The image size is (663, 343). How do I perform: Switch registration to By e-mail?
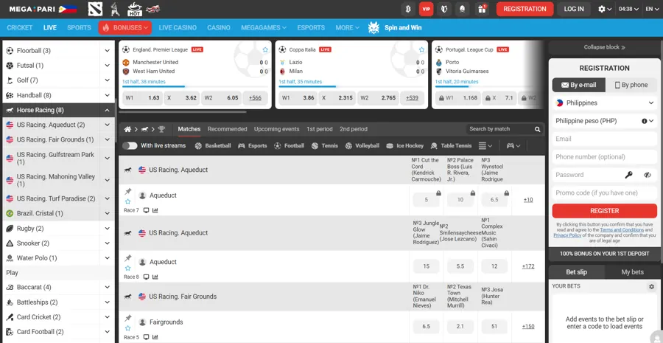click(579, 85)
